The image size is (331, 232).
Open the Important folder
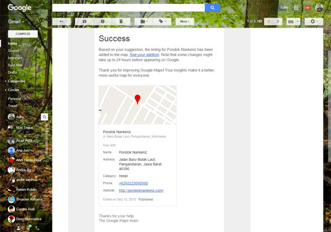[x=15, y=58]
